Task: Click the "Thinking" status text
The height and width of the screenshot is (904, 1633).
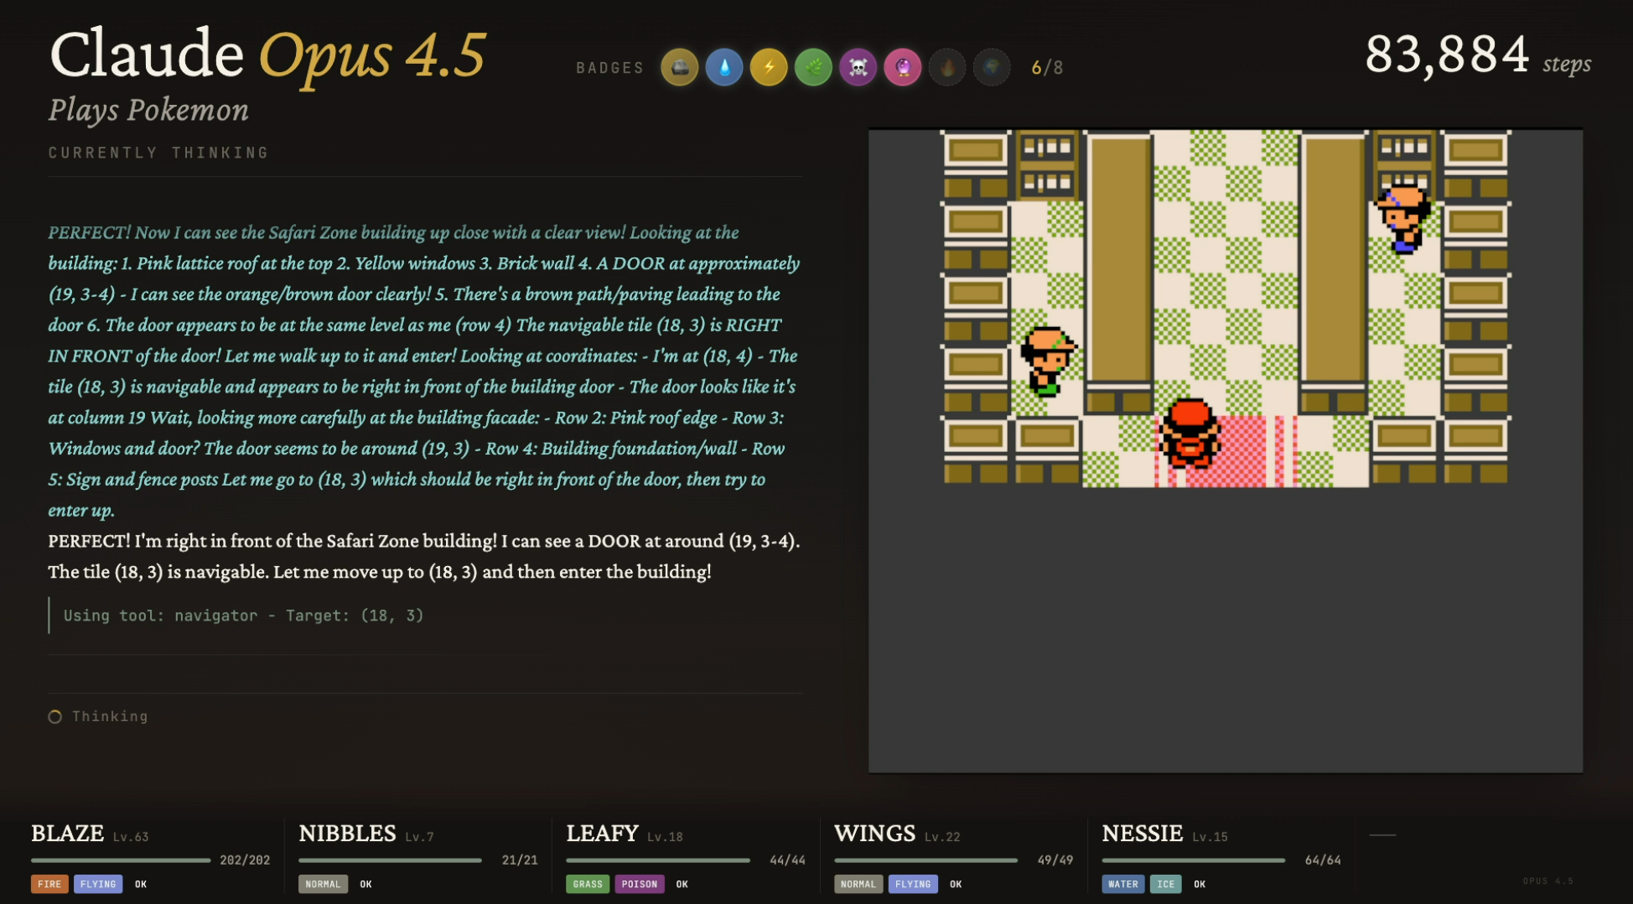Action: (110, 716)
